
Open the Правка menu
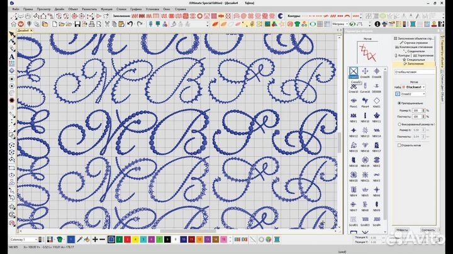click(28, 9)
